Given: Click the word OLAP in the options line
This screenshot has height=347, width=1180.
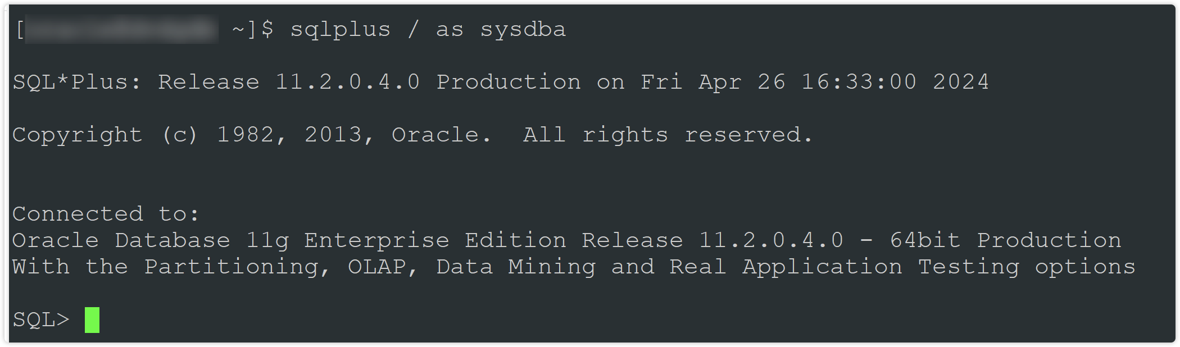Looking at the screenshot, I should 376,267.
